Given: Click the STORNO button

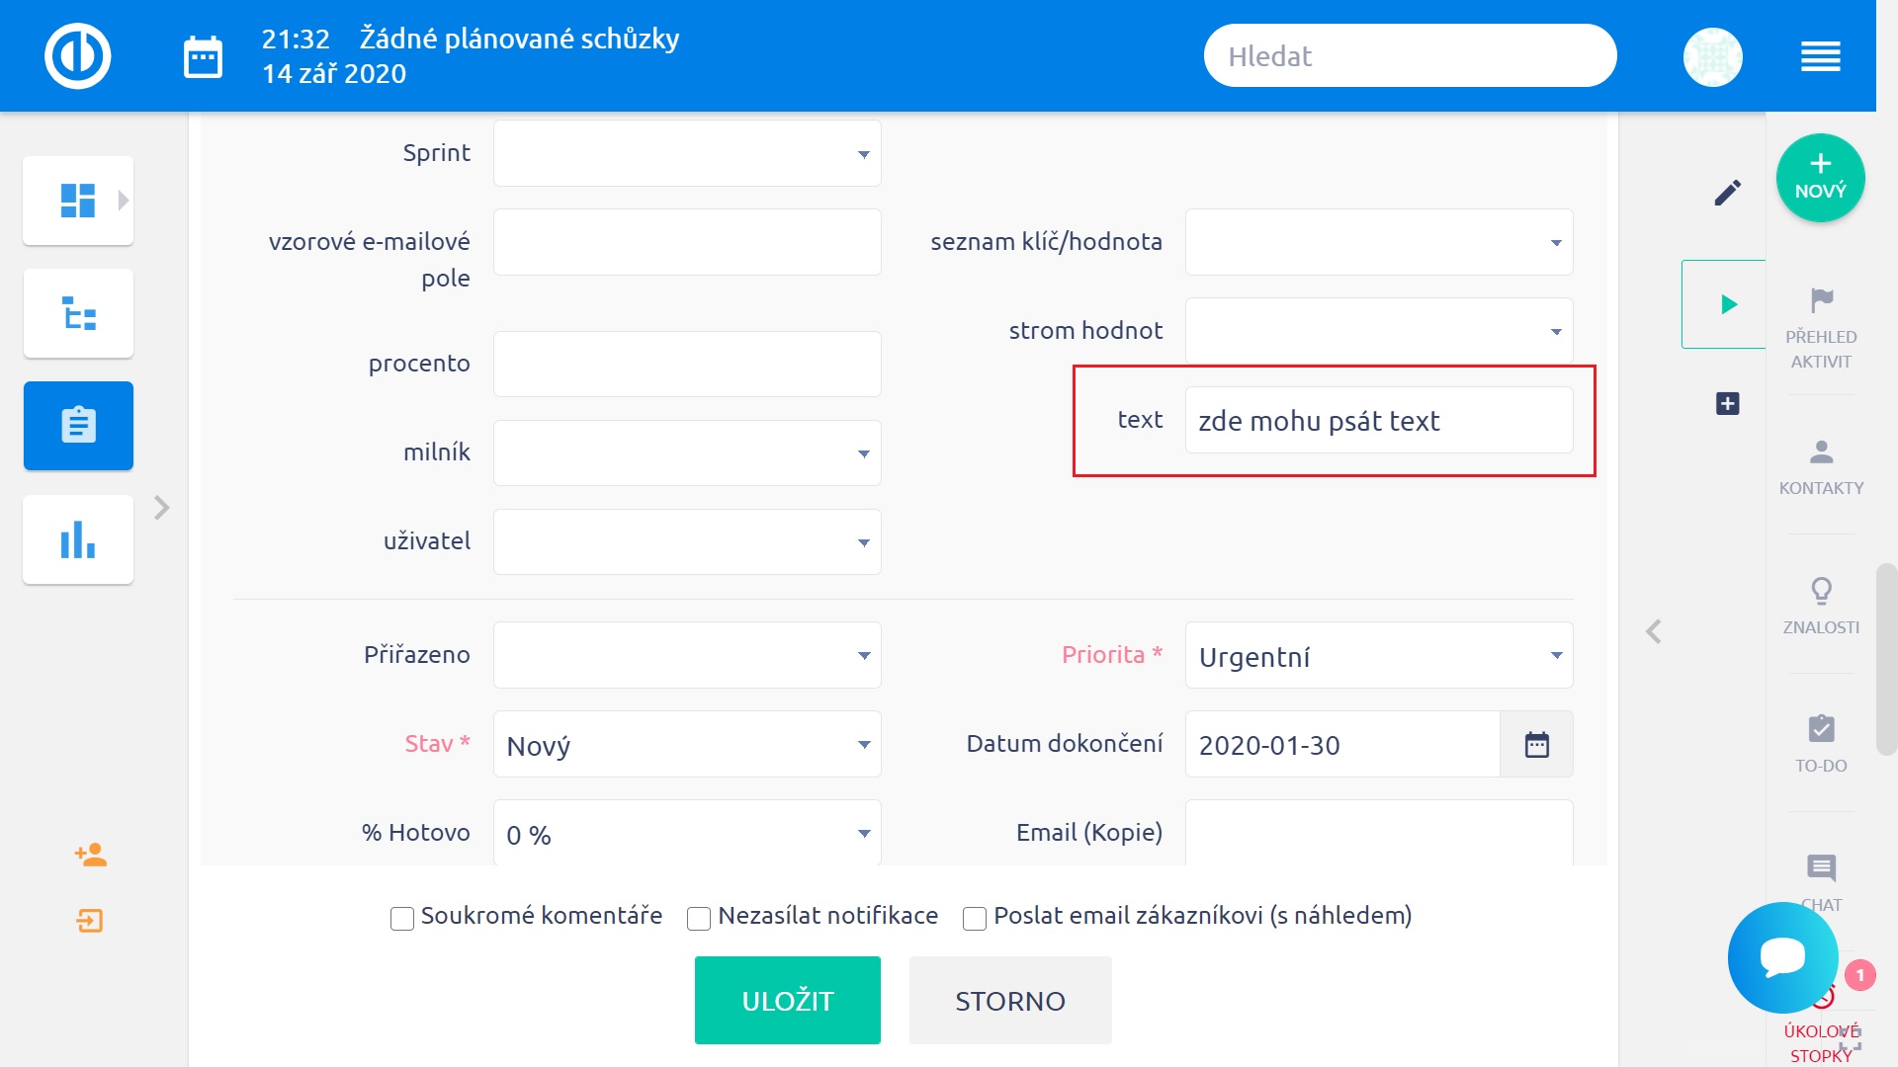Looking at the screenshot, I should coord(1009,1001).
